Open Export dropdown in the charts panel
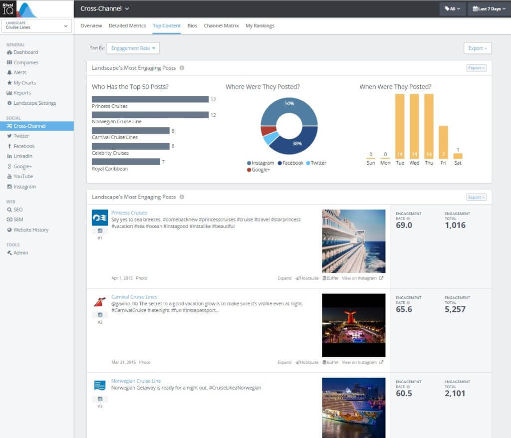 point(477,68)
